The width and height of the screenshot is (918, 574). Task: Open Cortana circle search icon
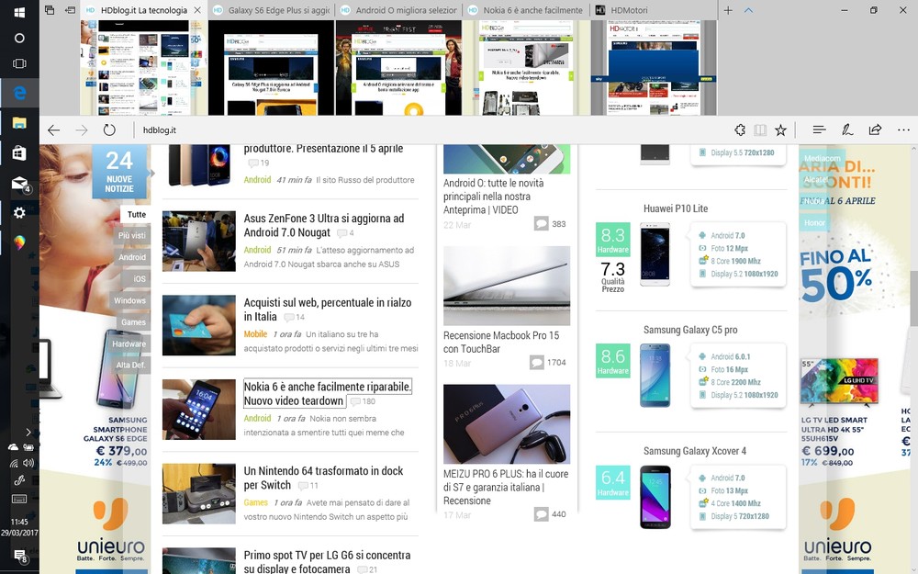tap(19, 38)
